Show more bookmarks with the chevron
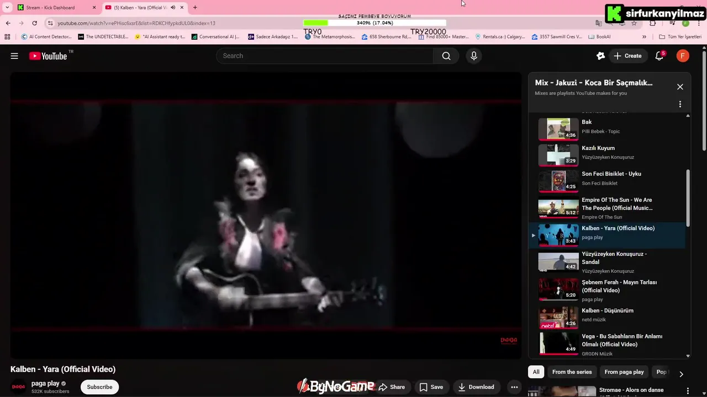This screenshot has height=397, width=707. [644, 37]
